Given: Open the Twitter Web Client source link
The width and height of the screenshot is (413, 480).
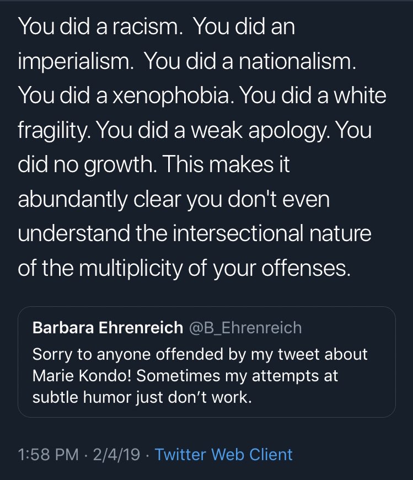Looking at the screenshot, I should tap(224, 454).
